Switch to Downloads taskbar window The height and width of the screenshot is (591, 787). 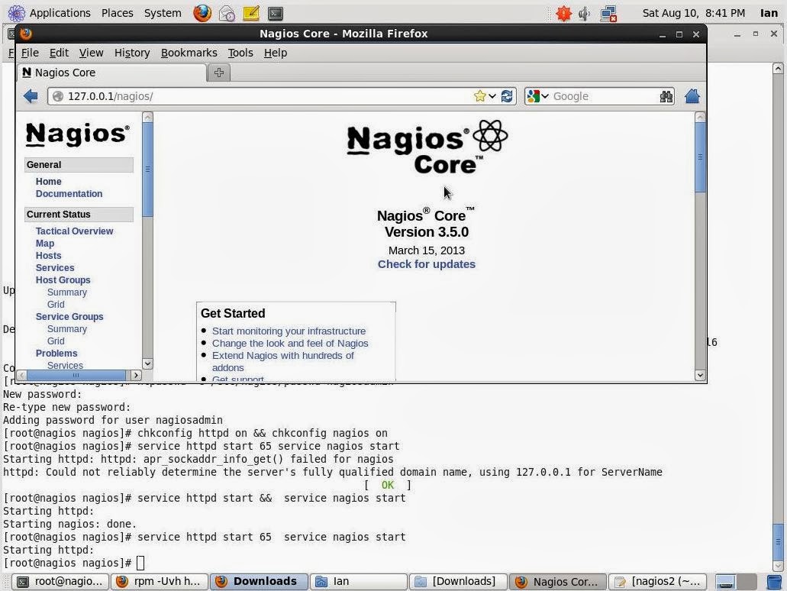259,582
